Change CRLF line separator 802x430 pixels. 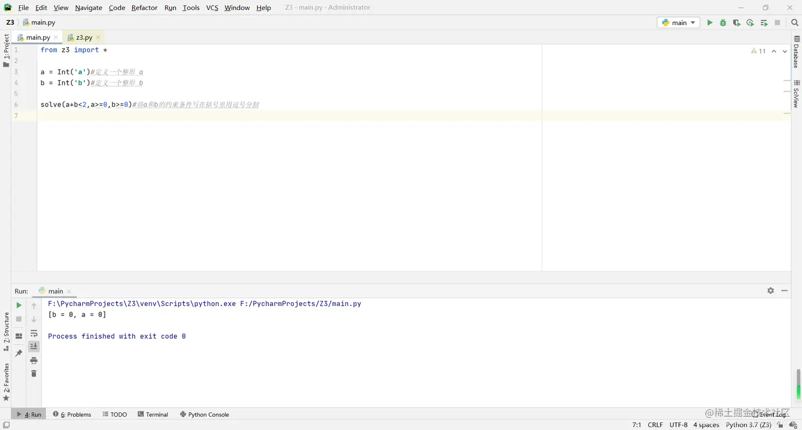655,425
